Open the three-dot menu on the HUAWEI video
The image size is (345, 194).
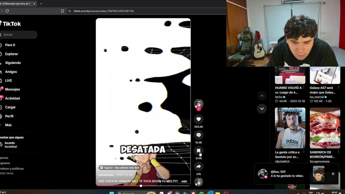tap(304, 88)
